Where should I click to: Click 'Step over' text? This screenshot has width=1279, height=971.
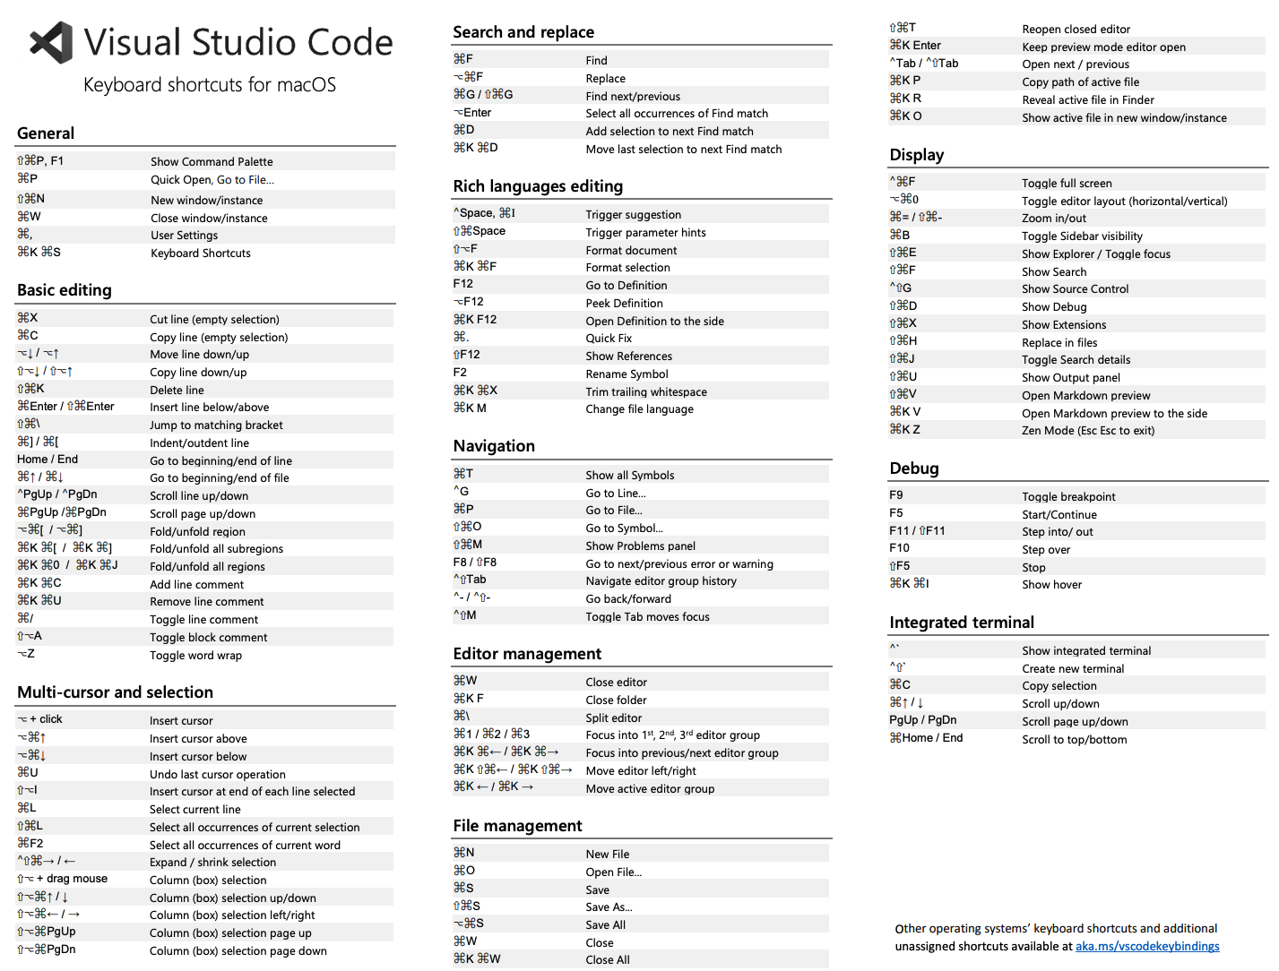[1046, 550]
